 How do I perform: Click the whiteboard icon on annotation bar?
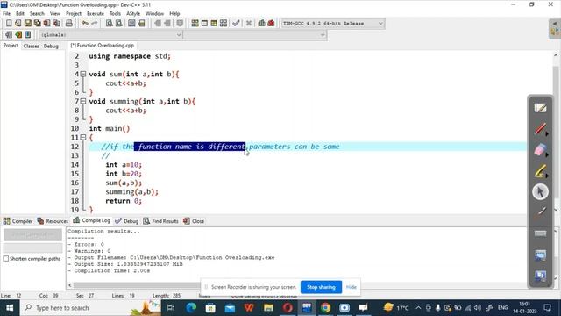540,108
